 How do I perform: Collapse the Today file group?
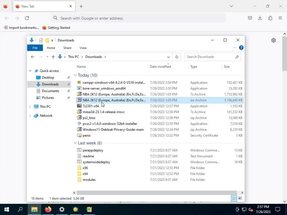pos(75,75)
